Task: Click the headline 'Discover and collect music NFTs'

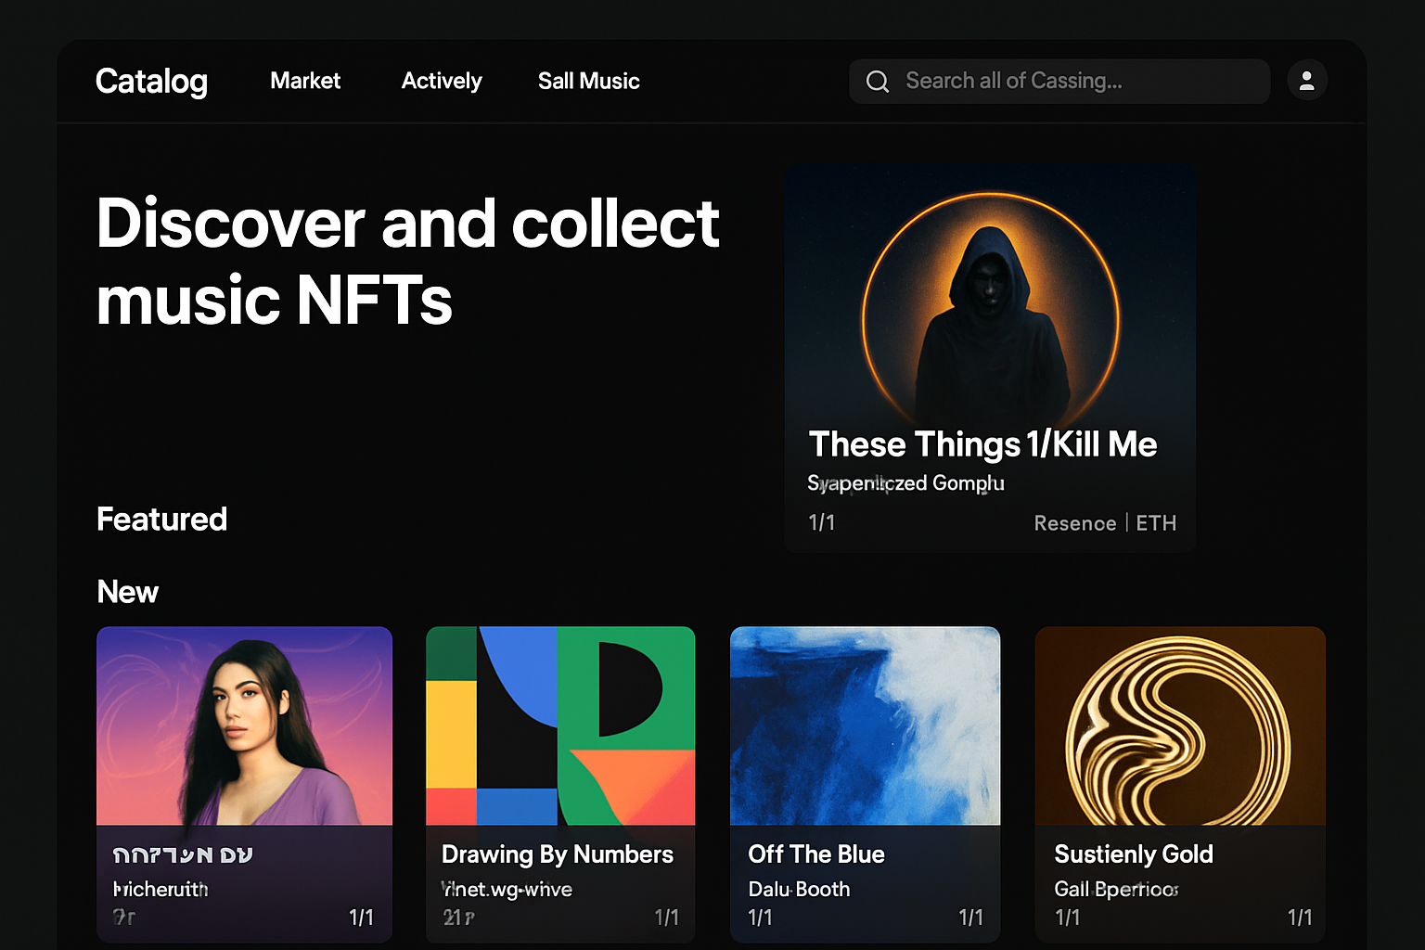Action: [x=408, y=262]
